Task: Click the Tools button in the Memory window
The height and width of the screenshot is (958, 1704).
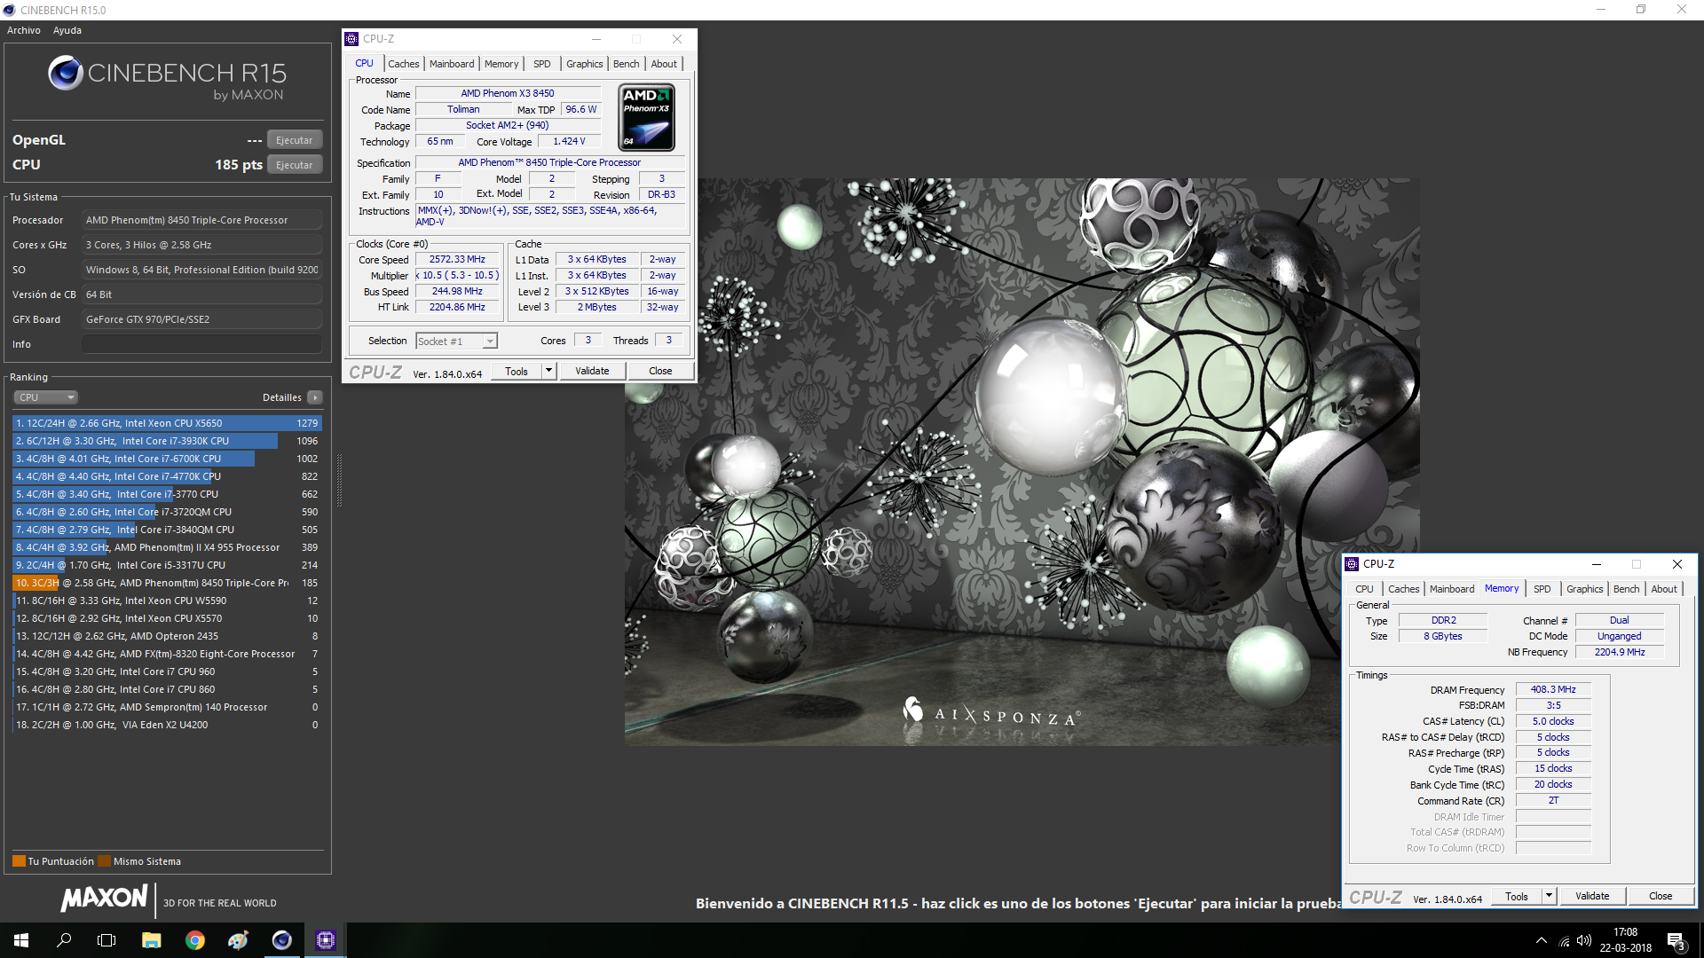Action: [1517, 897]
